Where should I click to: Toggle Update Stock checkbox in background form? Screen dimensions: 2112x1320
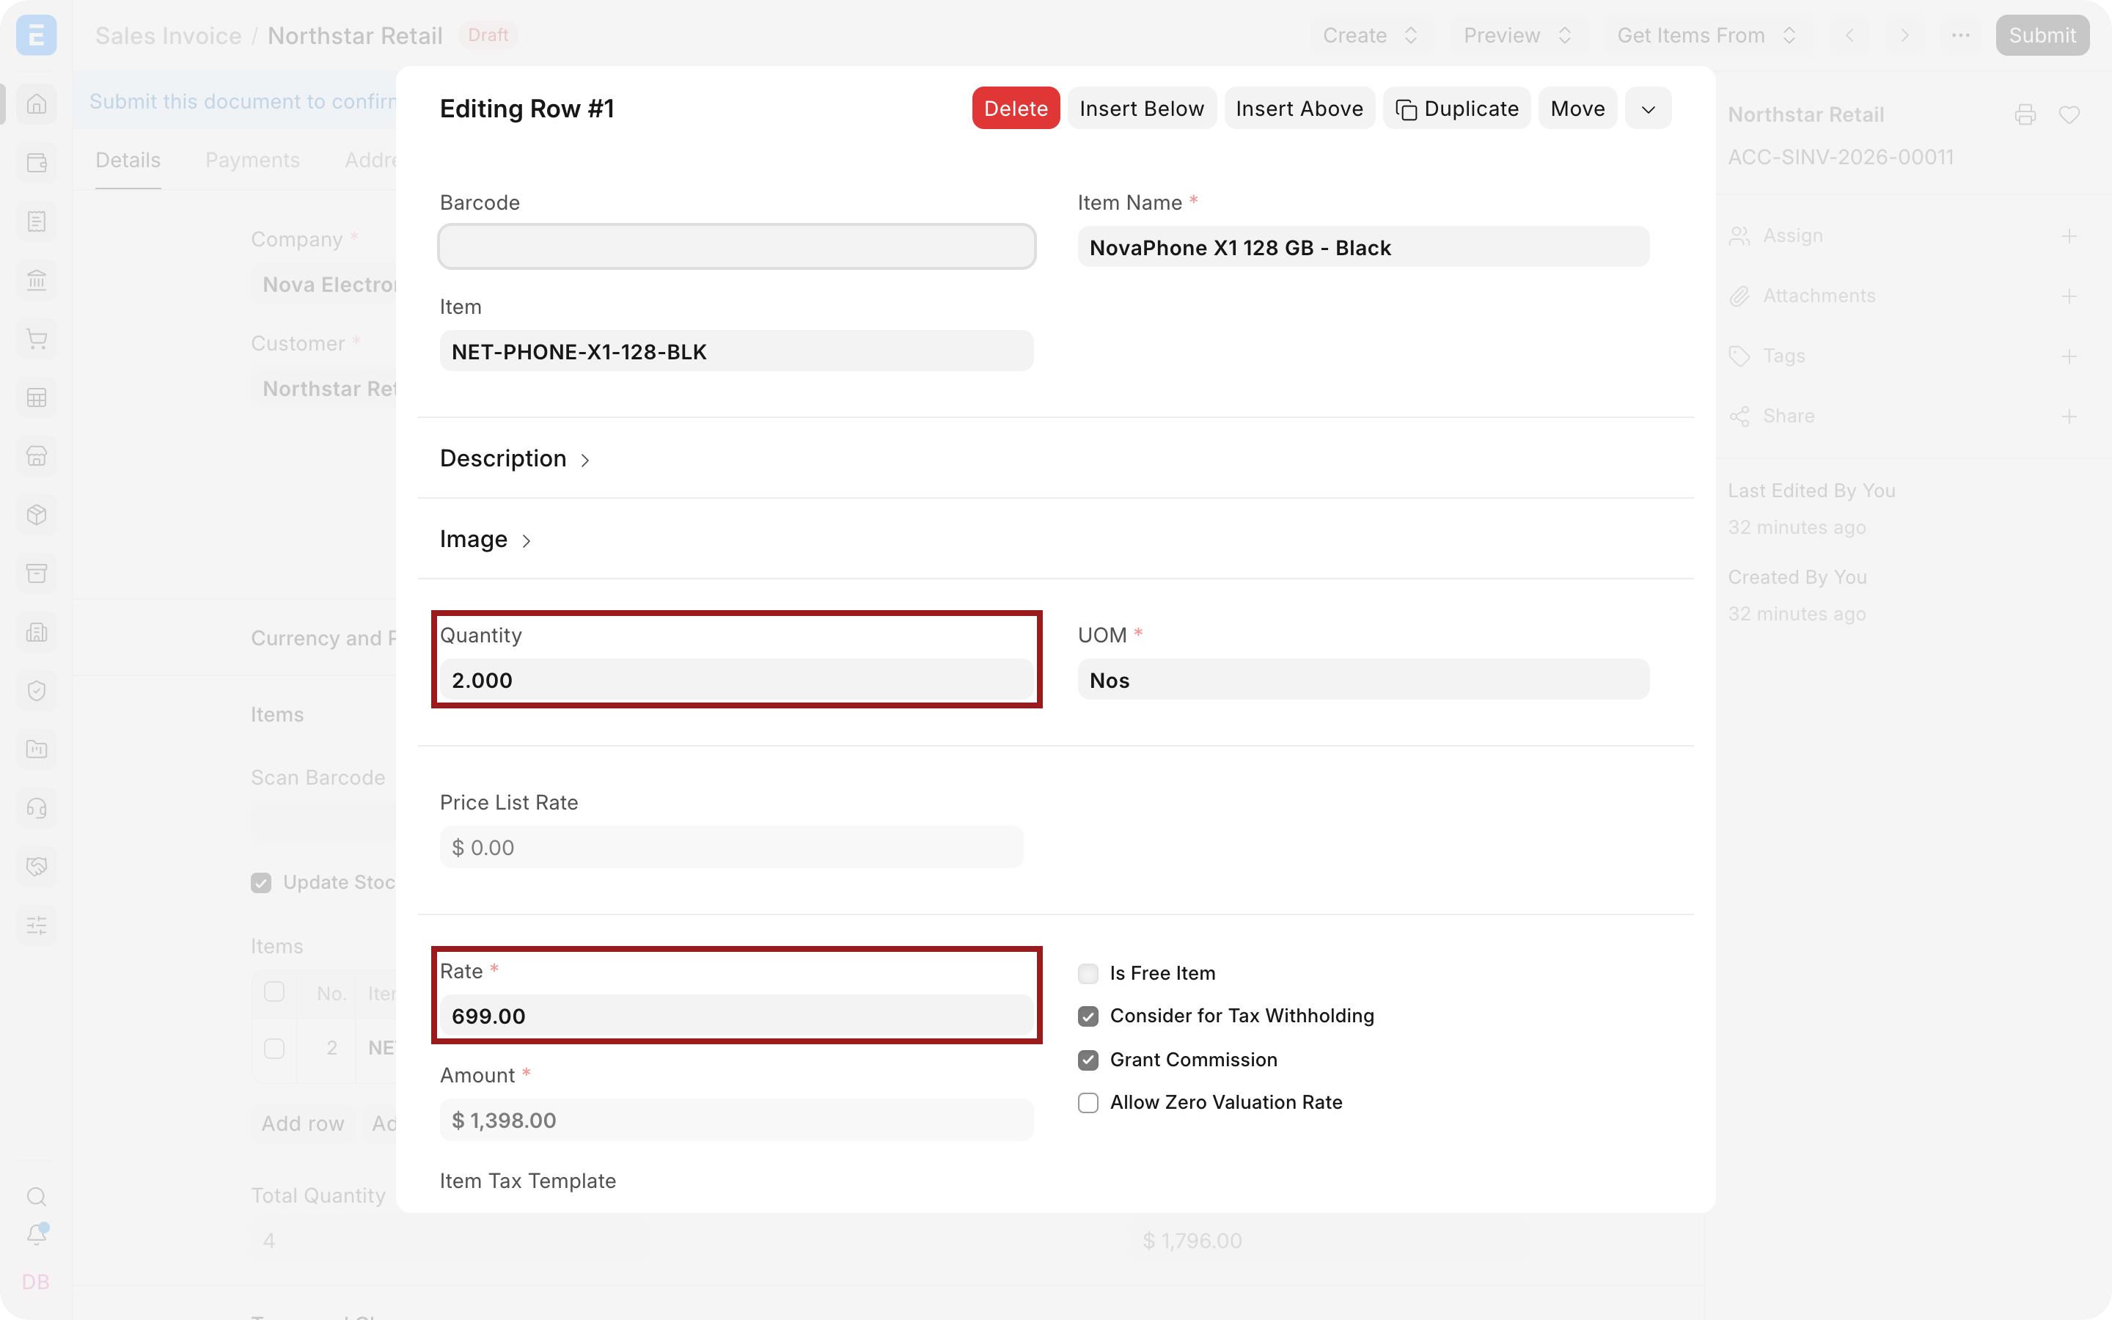pos(261,883)
